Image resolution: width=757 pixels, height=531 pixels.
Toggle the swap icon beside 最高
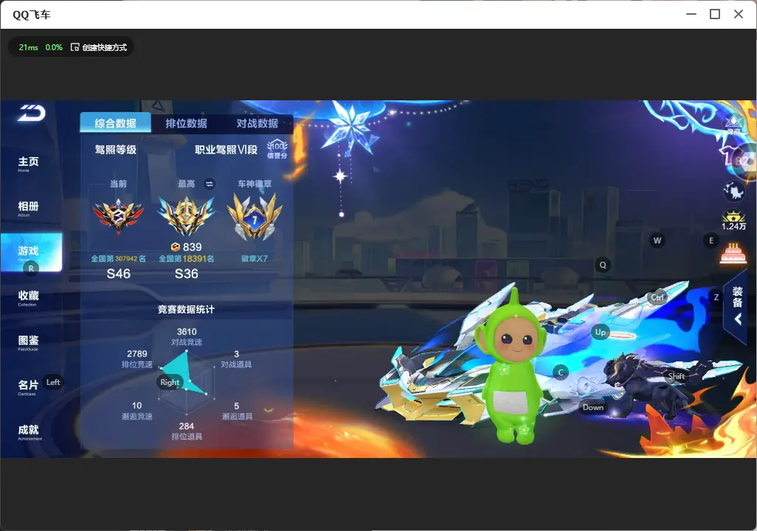click(x=210, y=184)
